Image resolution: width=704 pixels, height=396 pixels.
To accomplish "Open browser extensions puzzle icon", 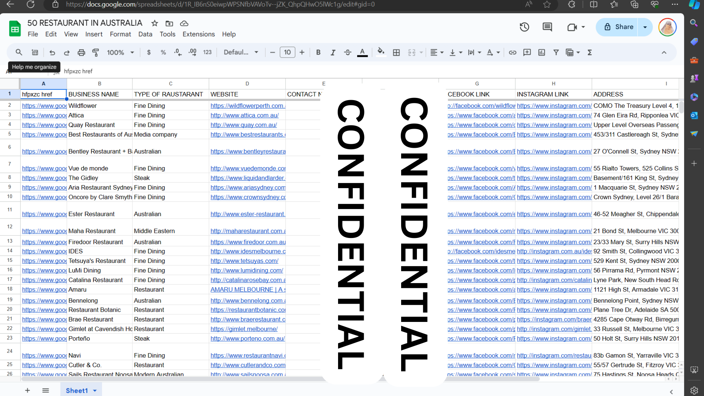I will (x=572, y=4).
